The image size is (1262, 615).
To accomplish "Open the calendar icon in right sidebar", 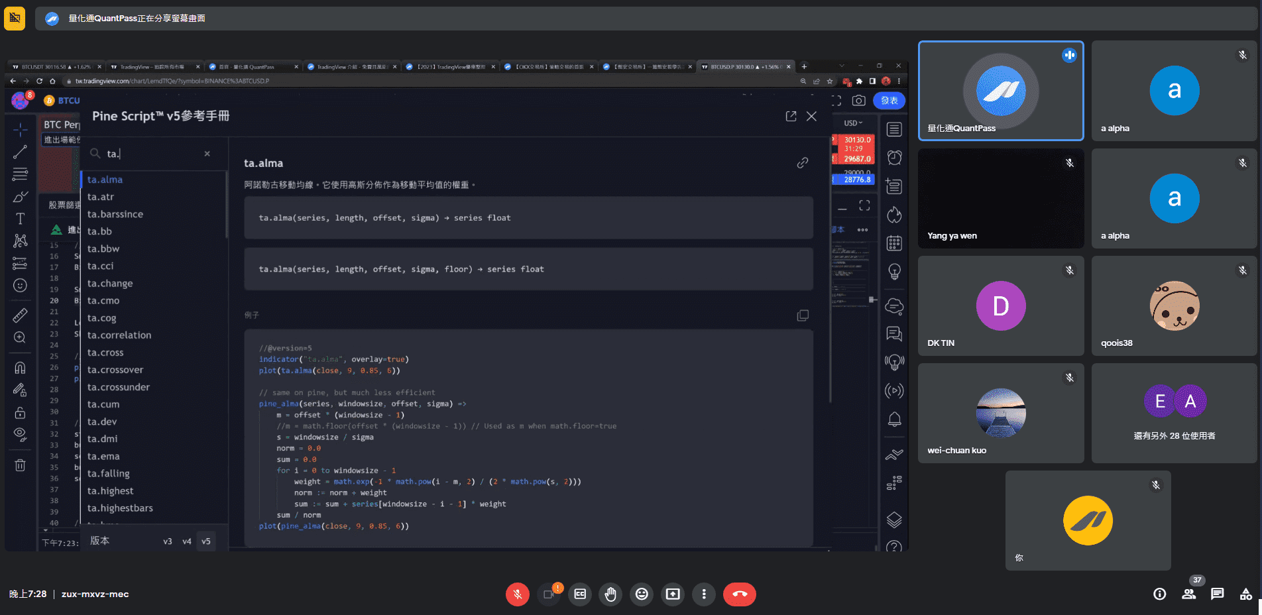I will point(894,243).
